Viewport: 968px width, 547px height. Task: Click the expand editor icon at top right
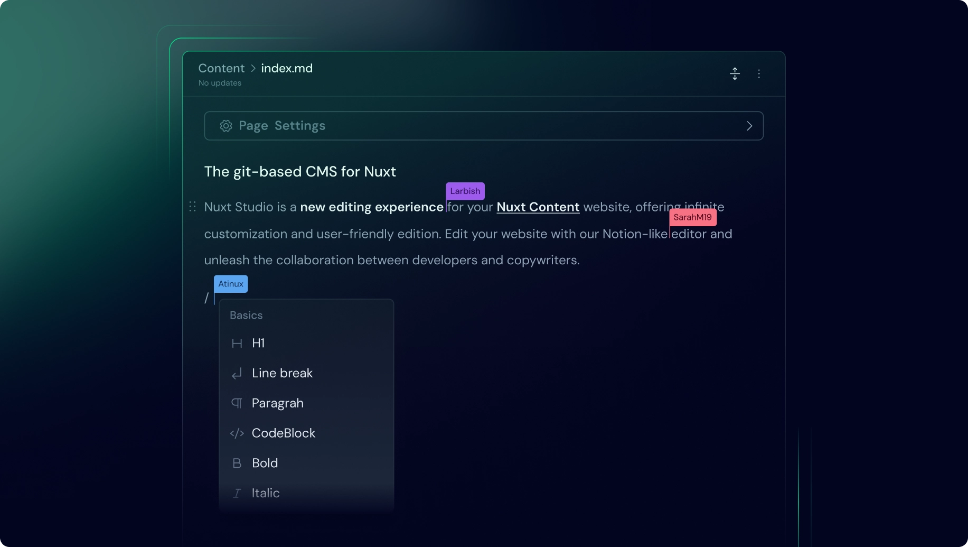click(x=735, y=73)
